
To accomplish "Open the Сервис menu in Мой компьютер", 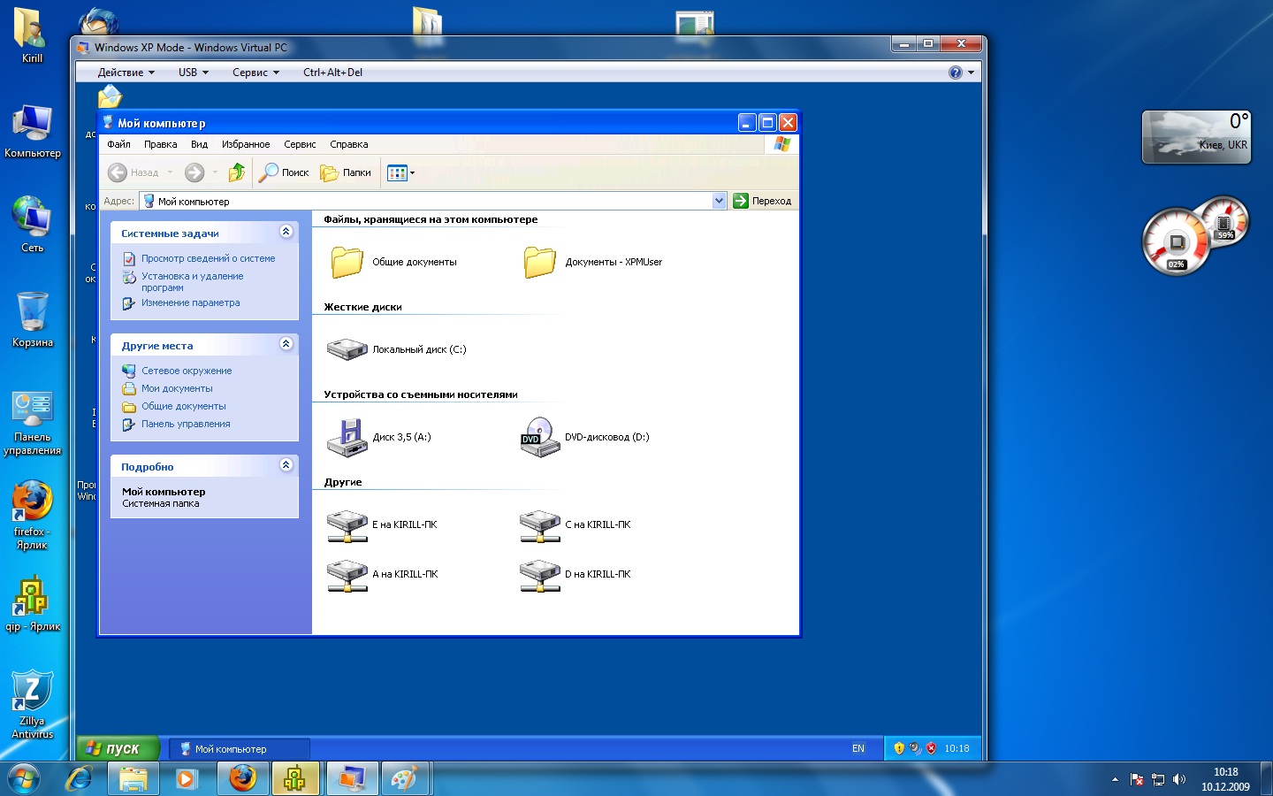I will coord(300,144).
